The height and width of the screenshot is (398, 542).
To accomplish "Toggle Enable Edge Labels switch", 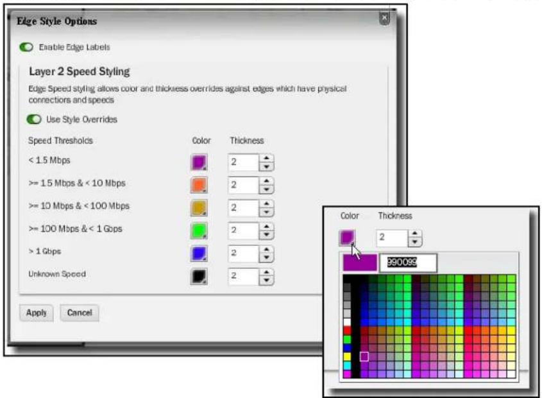I will (x=26, y=47).
